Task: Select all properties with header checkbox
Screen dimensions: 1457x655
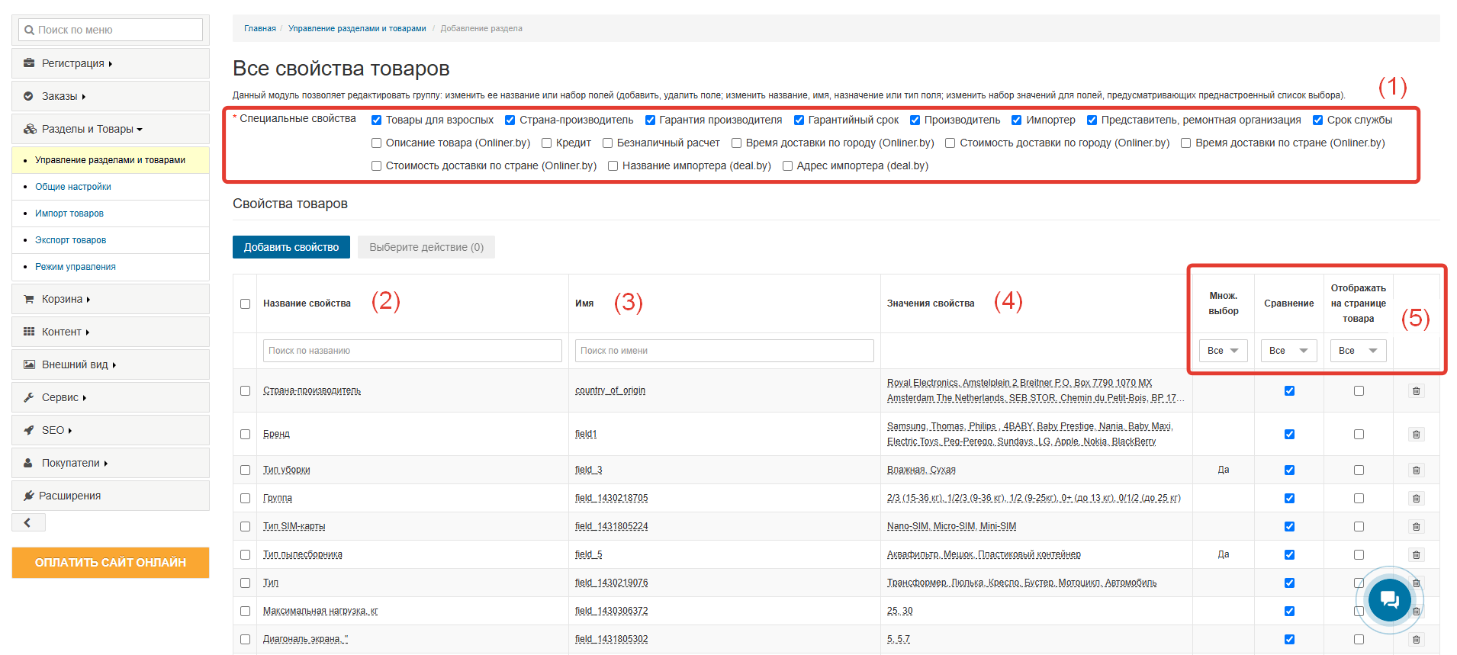Action: [245, 303]
